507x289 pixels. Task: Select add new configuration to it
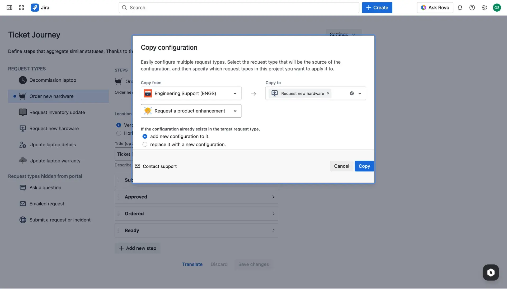coord(145,136)
